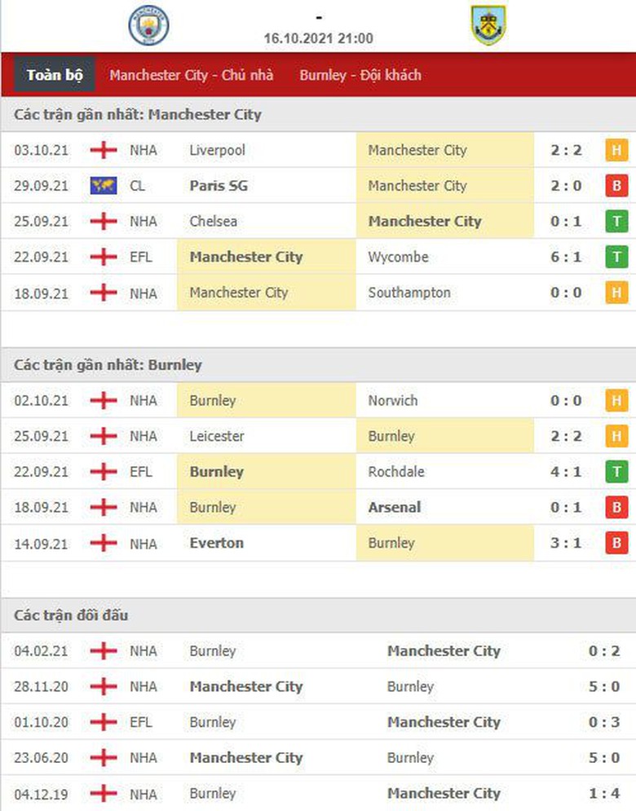Click the Manchester City club crest
The width and height of the screenshot is (636, 811).
point(148,25)
